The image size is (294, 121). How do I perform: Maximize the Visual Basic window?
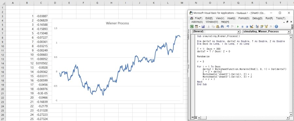[x=280, y=13]
